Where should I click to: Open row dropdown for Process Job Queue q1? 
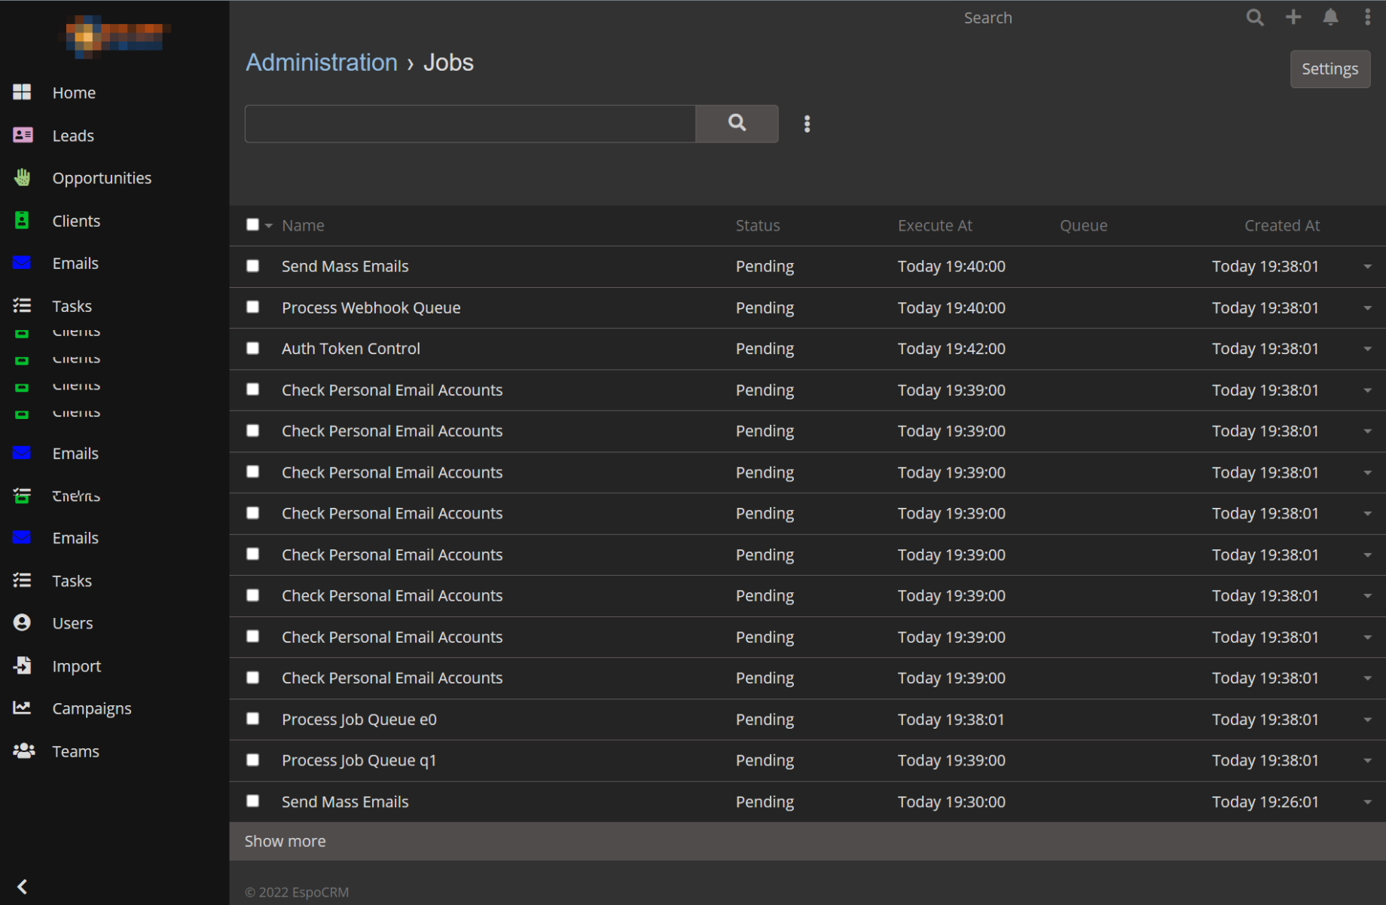coord(1366,760)
